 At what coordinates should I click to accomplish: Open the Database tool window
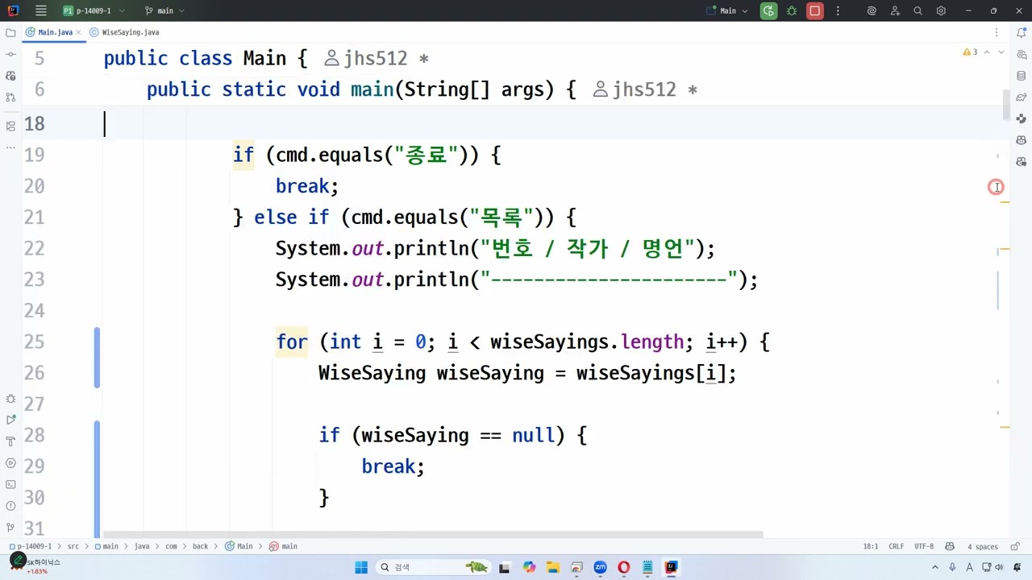(1022, 76)
